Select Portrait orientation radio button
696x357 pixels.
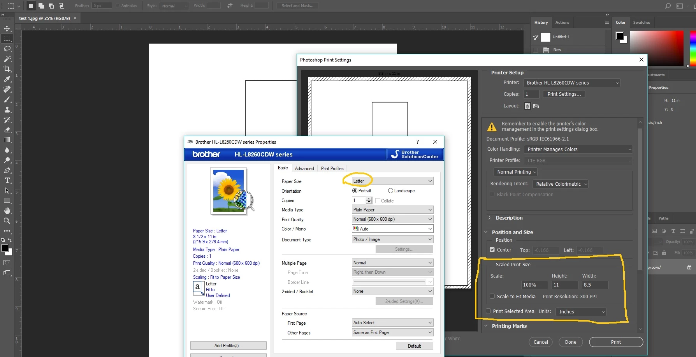coord(355,191)
